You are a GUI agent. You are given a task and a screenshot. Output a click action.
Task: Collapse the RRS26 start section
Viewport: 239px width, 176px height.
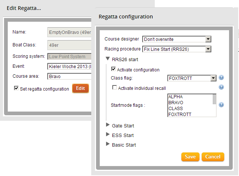point(108,59)
